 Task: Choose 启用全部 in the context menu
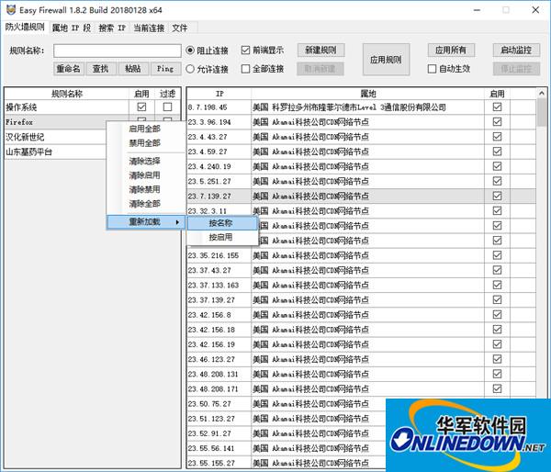point(145,129)
